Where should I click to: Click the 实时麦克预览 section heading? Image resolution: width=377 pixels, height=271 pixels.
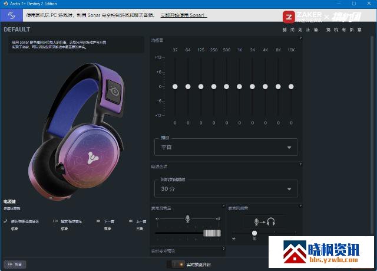click(163, 251)
